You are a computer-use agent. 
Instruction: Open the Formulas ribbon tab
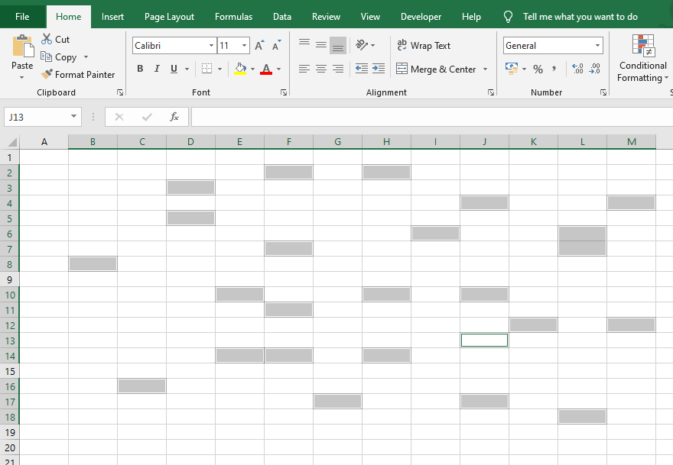tap(233, 17)
